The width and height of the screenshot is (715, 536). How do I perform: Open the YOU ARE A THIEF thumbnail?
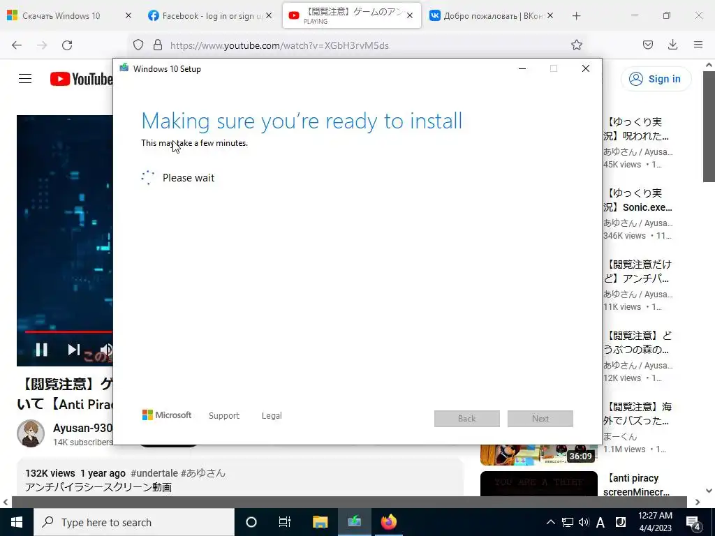pos(538,484)
